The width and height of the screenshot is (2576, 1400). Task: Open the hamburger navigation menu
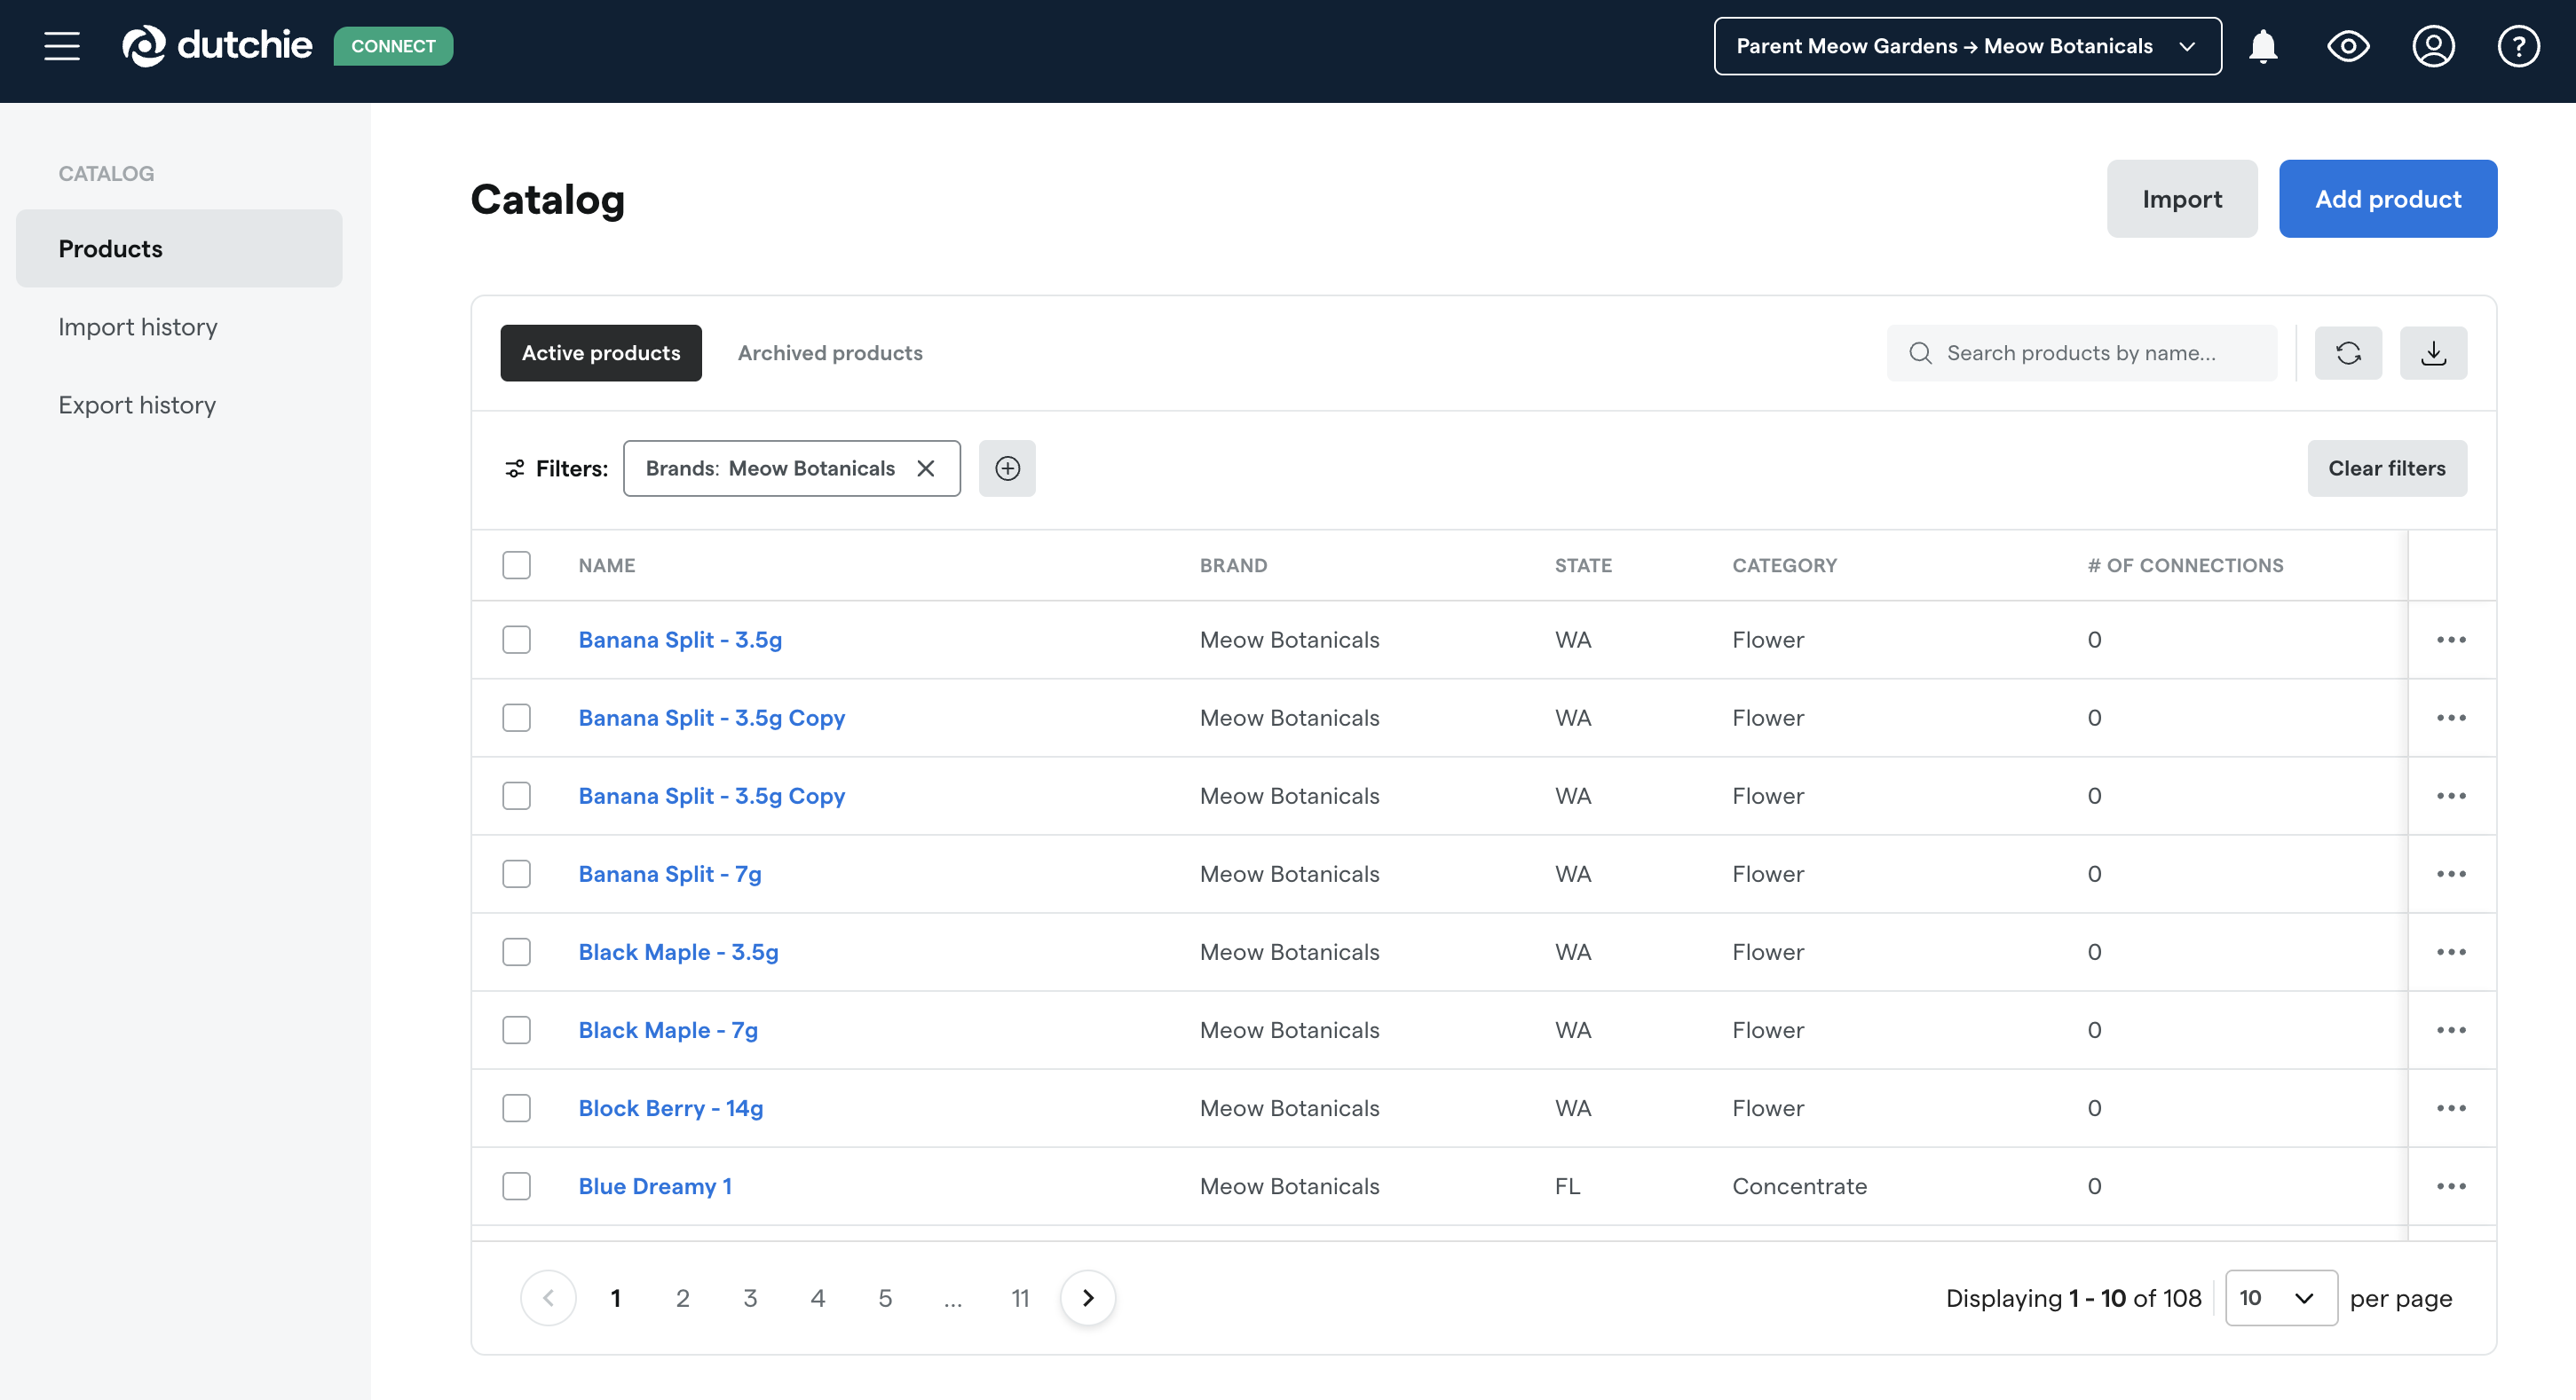(62, 46)
